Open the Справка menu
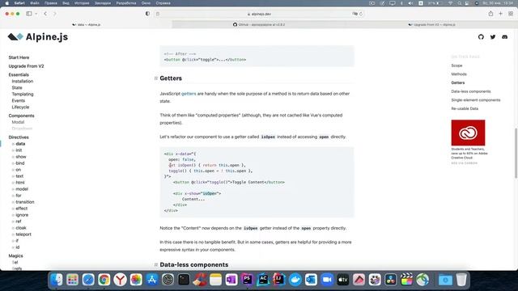 (x=163, y=3)
